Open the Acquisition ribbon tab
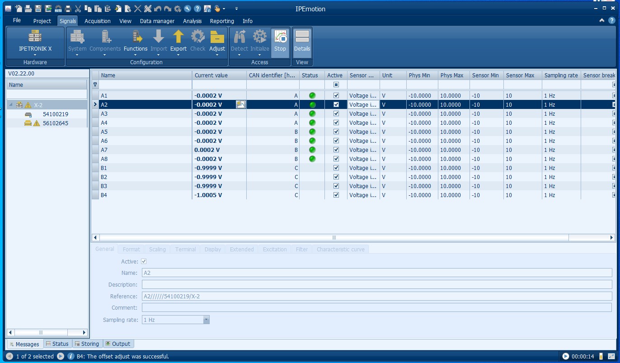 (97, 21)
